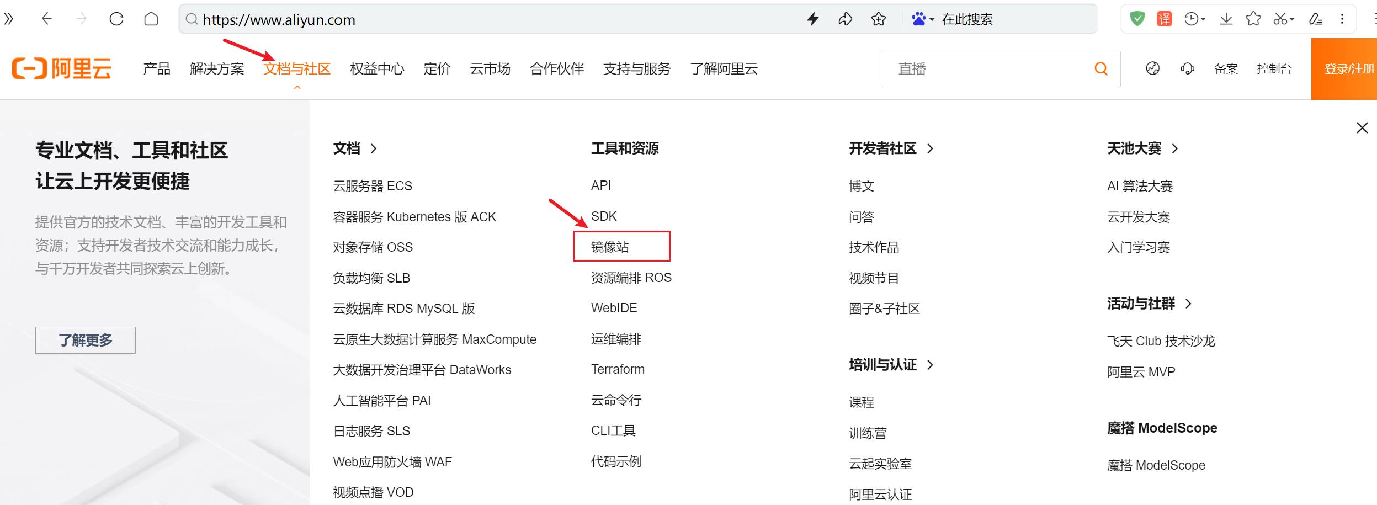Open the 镜像站 link
The width and height of the screenshot is (1377, 505).
coord(610,247)
